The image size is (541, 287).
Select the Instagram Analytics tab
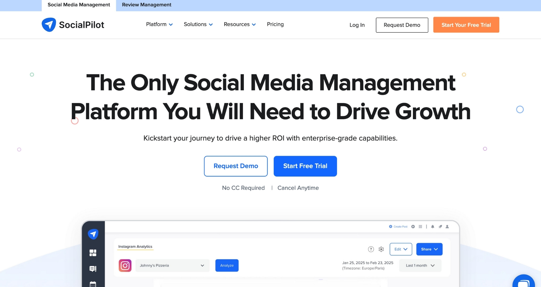pyautogui.click(x=135, y=247)
